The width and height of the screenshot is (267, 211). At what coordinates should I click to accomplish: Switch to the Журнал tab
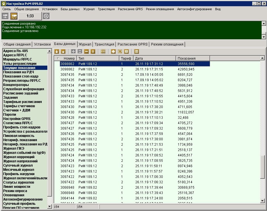coord(85,44)
